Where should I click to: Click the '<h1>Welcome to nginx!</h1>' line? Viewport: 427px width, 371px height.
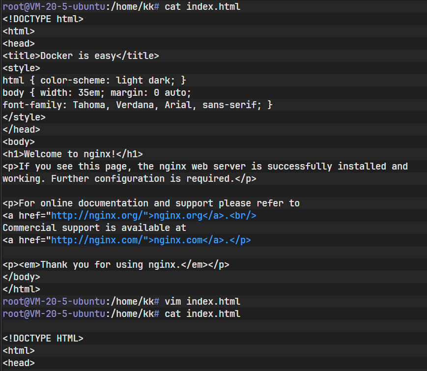coord(73,154)
